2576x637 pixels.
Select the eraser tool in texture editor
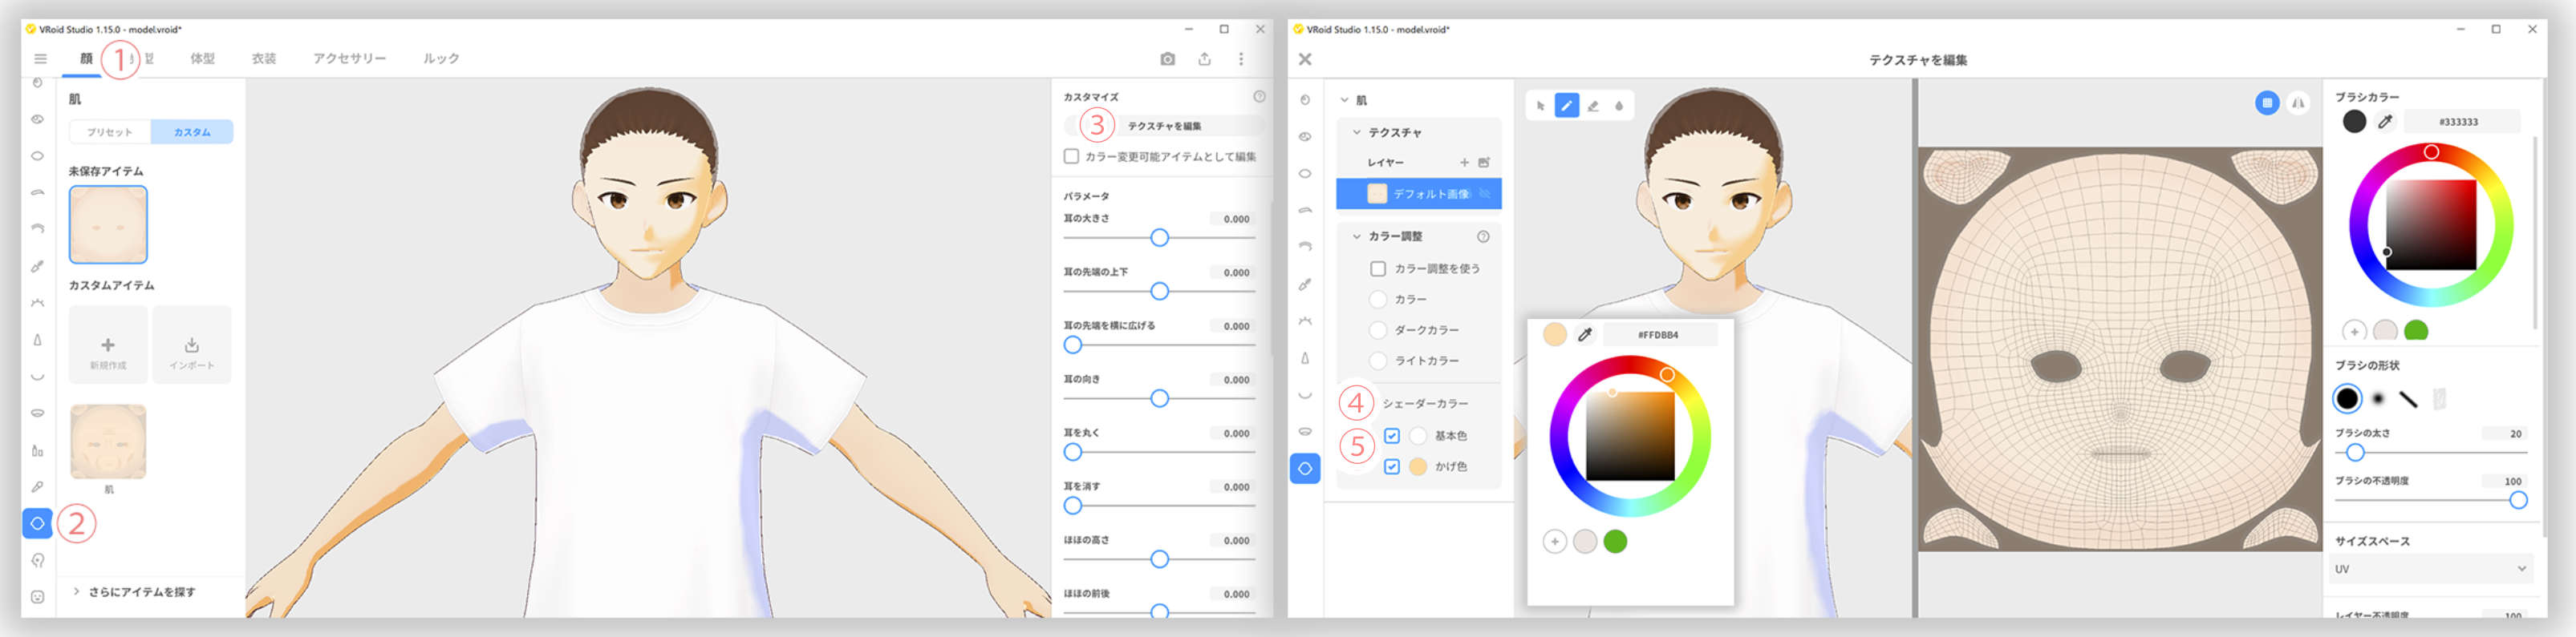1593,106
